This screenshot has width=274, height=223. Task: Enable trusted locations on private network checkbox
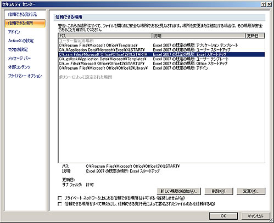(x=60, y=198)
